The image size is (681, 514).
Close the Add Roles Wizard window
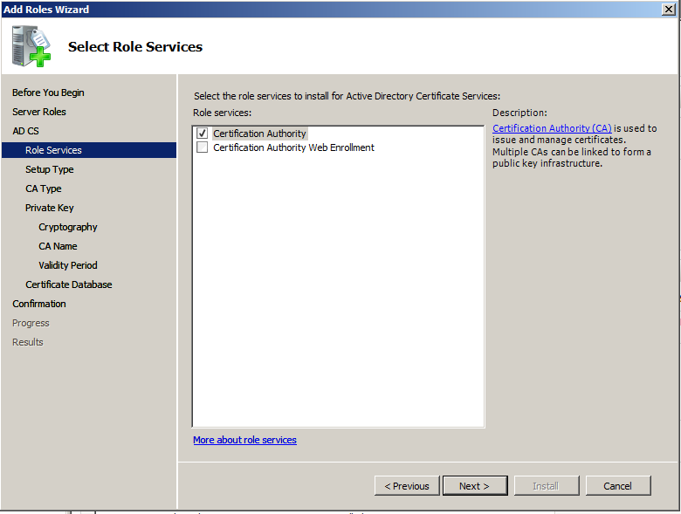click(x=669, y=9)
